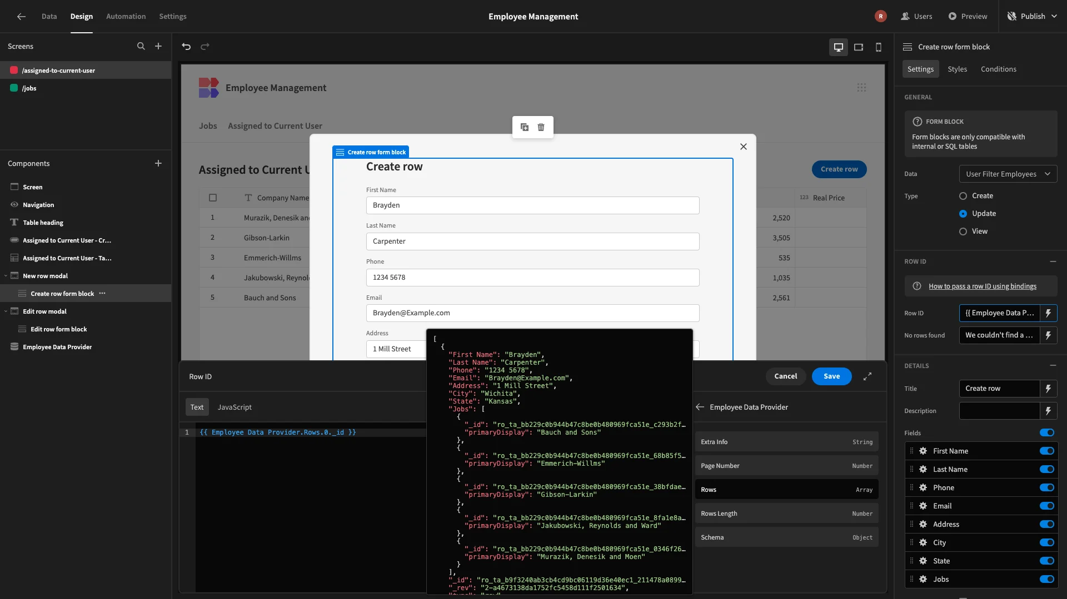
Task: Open bindings for Description lightning icon
Action: [x=1049, y=411]
